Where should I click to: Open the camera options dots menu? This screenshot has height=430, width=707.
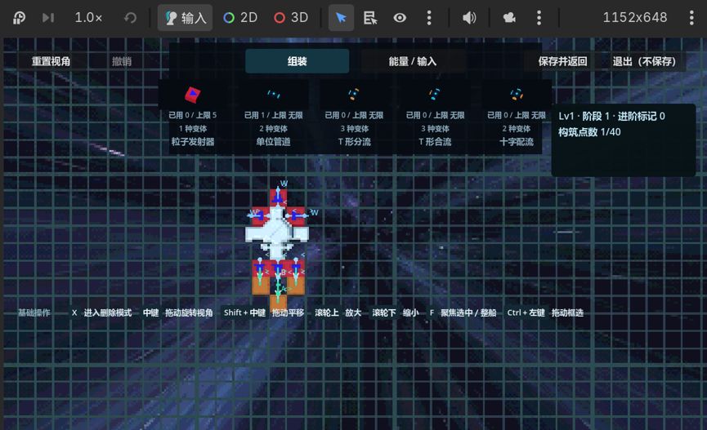[539, 18]
